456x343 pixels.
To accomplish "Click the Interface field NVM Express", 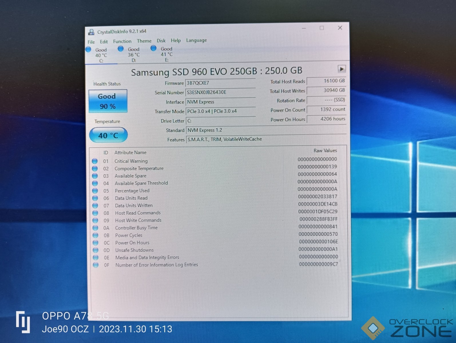I will (x=221, y=102).
